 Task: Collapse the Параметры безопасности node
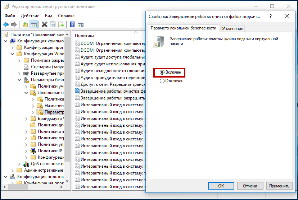19,80
